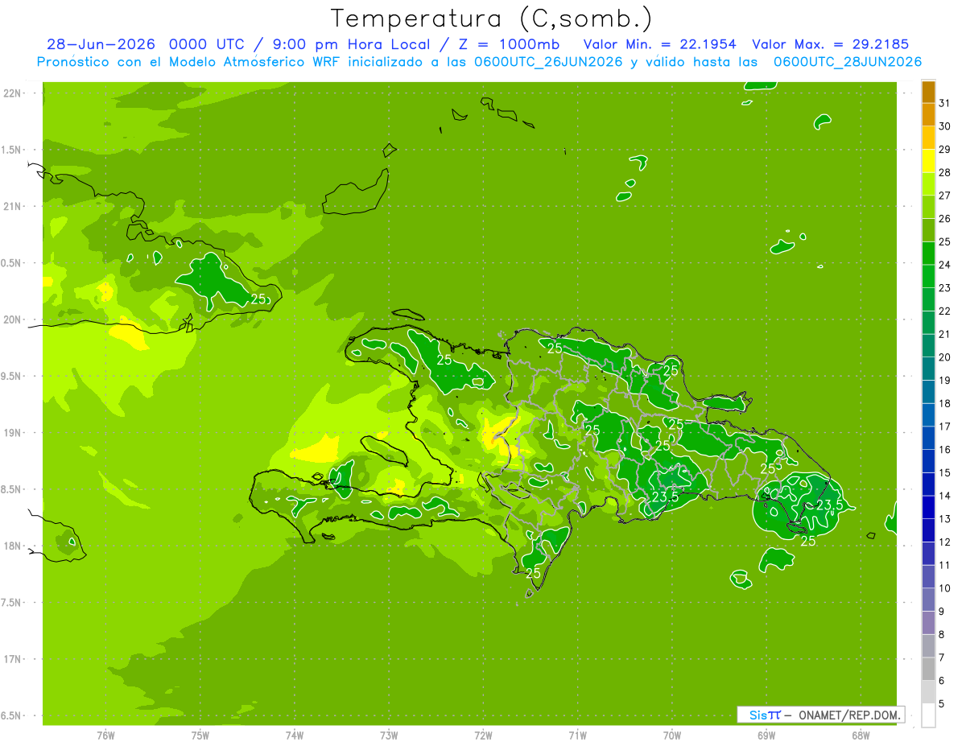The width and height of the screenshot is (966, 746).
Task: Click the 25 contour label on Haiti's northern peninsula
Action: 444,360
